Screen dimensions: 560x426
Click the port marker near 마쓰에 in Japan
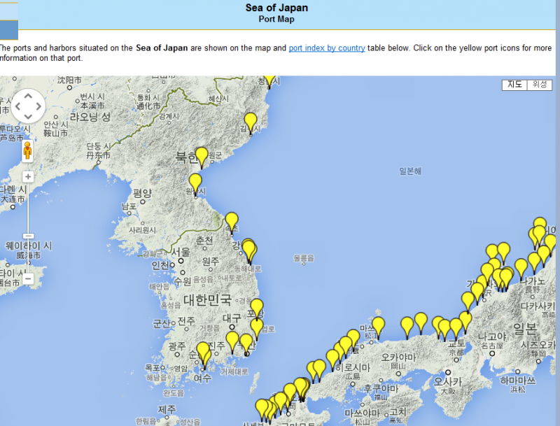coord(378,326)
